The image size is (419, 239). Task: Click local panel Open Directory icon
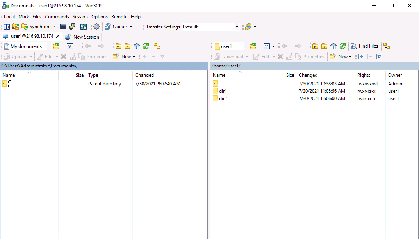[56, 46]
